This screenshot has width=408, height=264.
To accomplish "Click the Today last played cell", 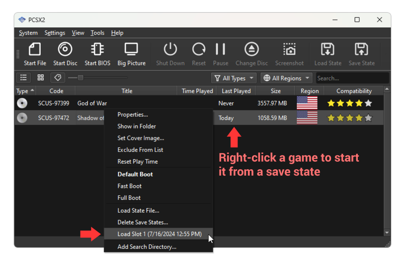I will pyautogui.click(x=226, y=118).
